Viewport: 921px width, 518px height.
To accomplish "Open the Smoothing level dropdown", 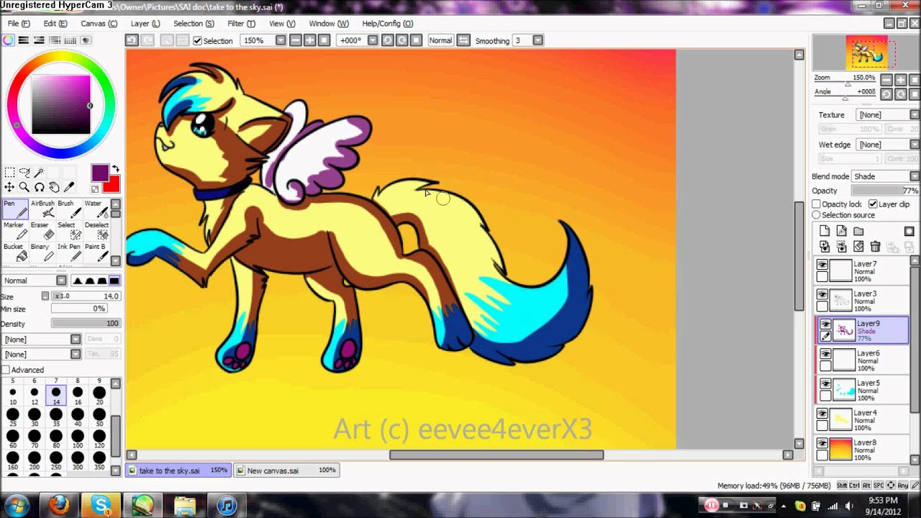I will (537, 40).
